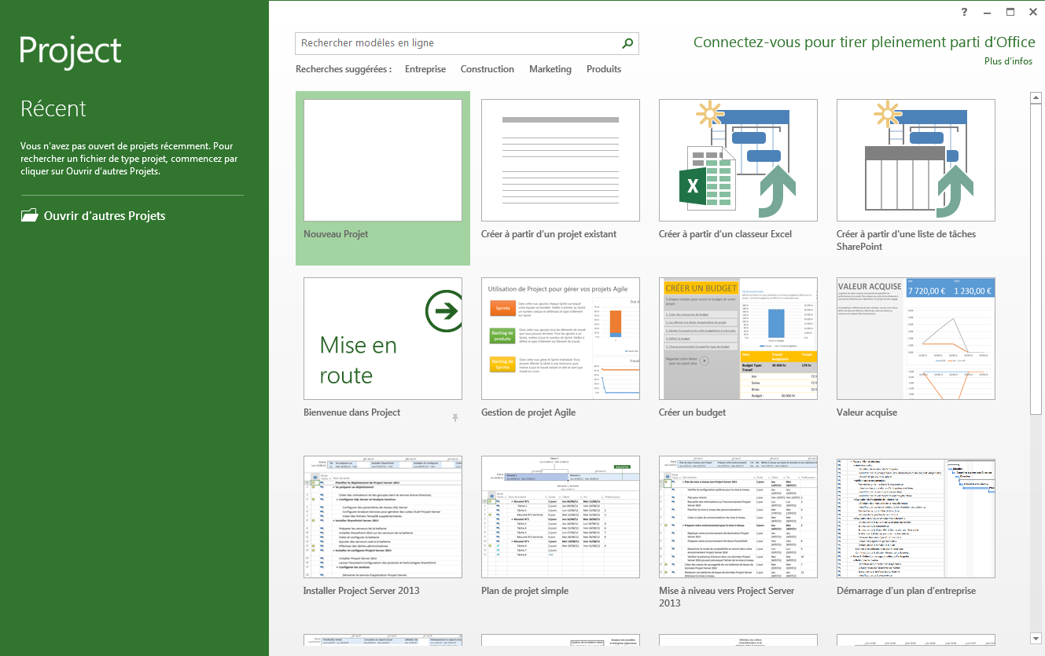Minimize the Project window

point(988,12)
